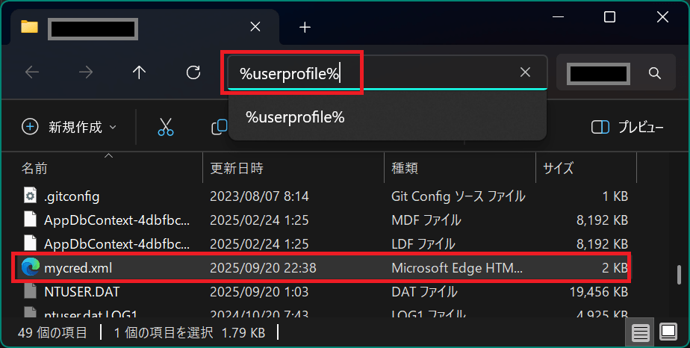Refresh the current folder view

(193, 72)
